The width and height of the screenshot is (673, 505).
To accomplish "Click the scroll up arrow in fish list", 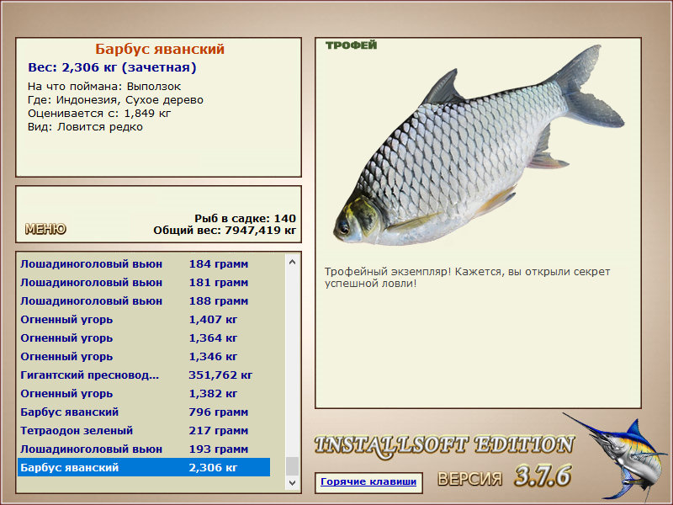I will [x=292, y=262].
